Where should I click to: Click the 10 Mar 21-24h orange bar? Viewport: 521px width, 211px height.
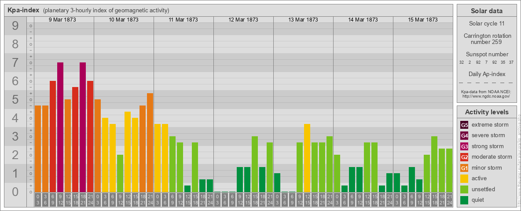[150, 143]
